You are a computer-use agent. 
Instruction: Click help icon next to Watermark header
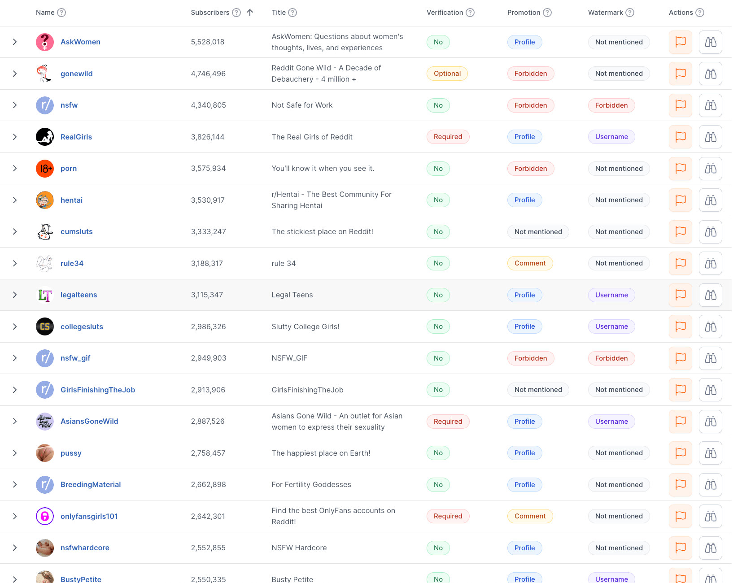pyautogui.click(x=630, y=13)
